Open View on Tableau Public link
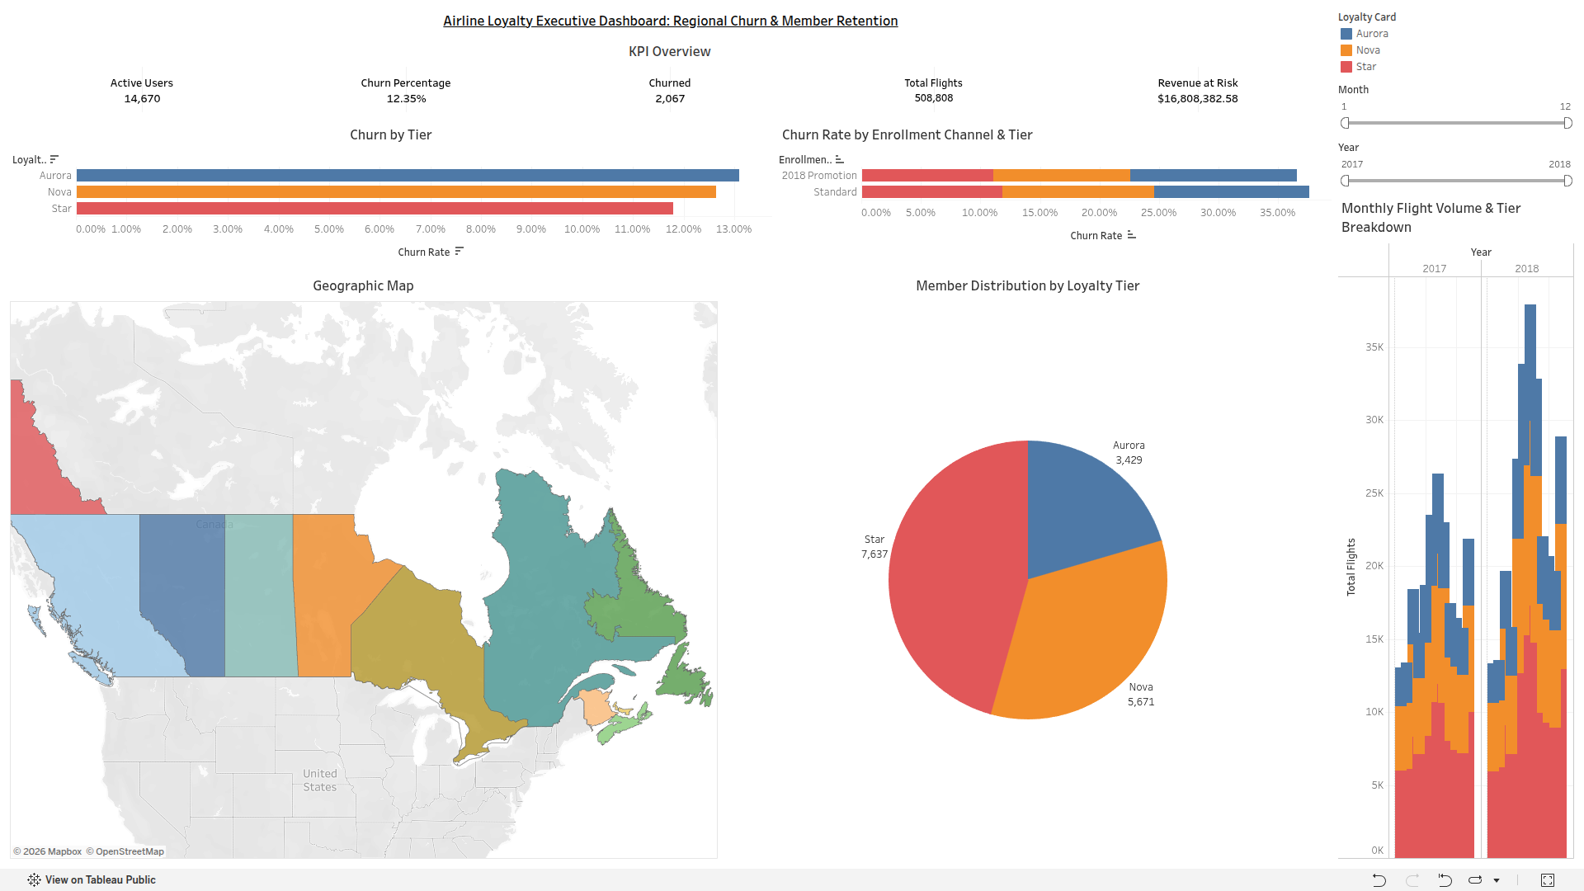Image resolution: width=1584 pixels, height=891 pixels. coord(101,880)
